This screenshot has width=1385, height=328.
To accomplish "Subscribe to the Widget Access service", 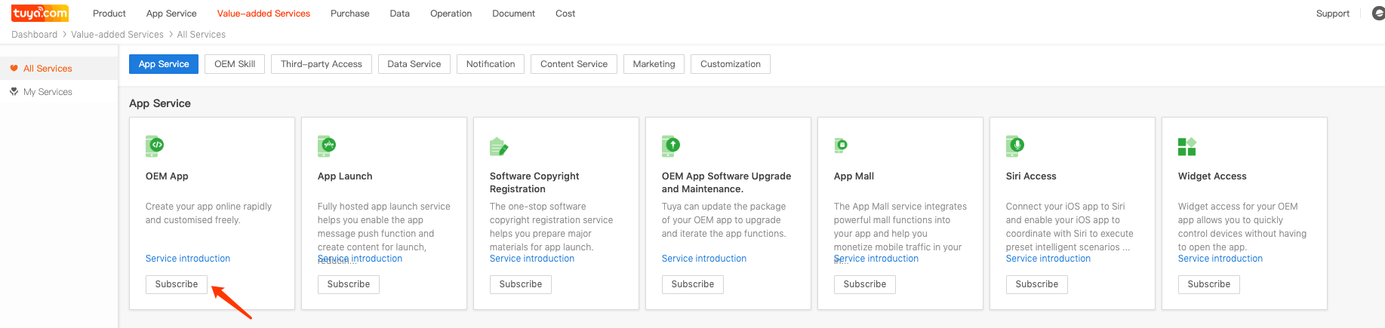I will click(1209, 284).
